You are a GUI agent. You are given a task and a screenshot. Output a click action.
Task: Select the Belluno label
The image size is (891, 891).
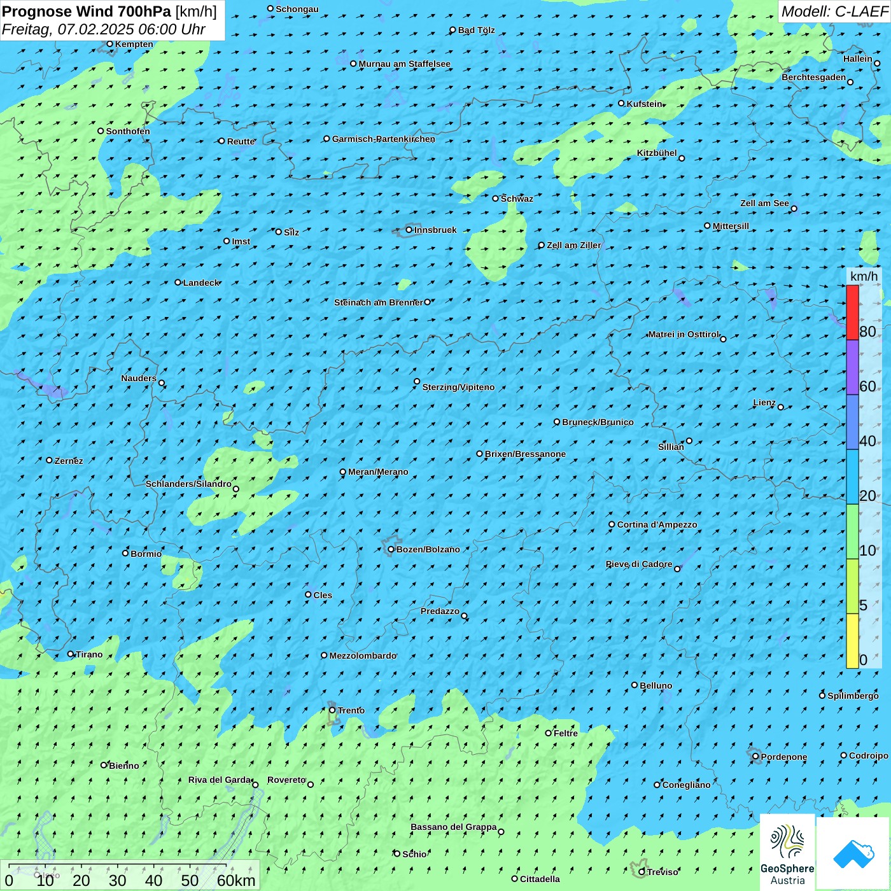click(x=656, y=685)
